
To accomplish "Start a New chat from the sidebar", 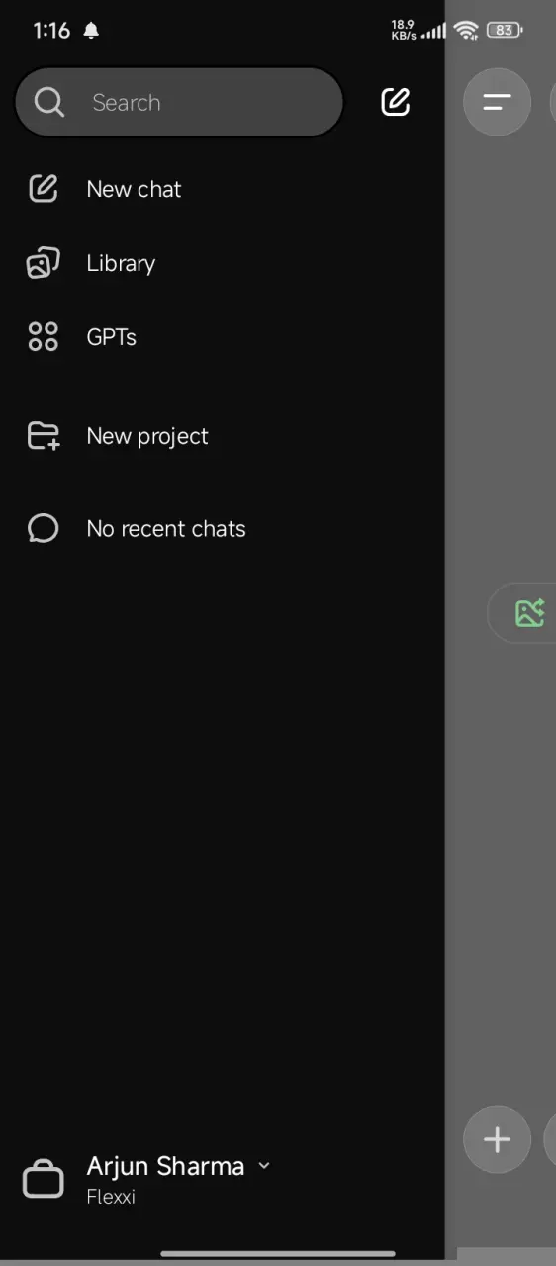I will [x=134, y=189].
